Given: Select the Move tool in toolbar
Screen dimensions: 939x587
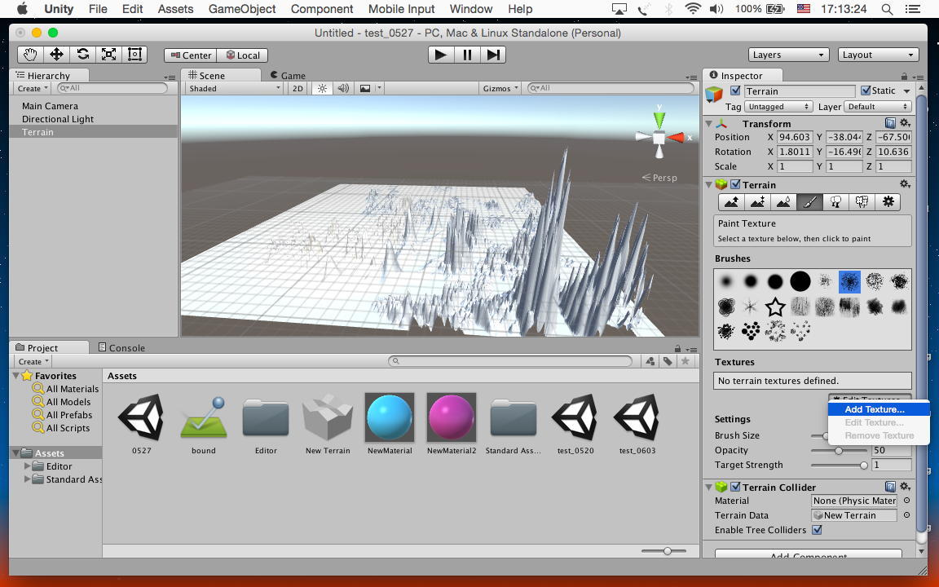Looking at the screenshot, I should pos(56,55).
